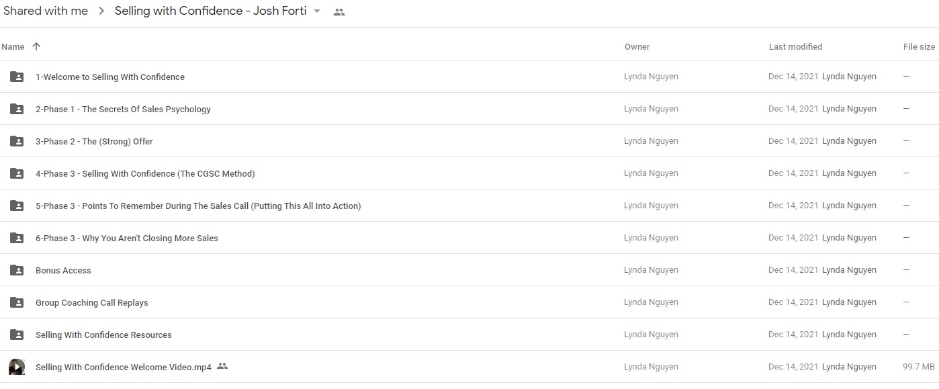The width and height of the screenshot is (939, 389).
Task: Open the video thumbnail for Selling With Confidence Welcome Video.mp4
Action: (x=17, y=367)
